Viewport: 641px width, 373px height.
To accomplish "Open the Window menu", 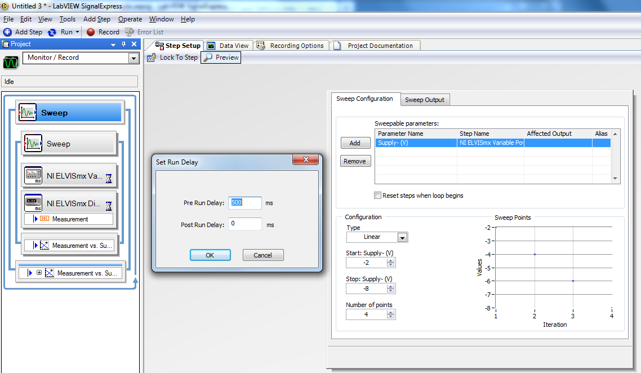I will pyautogui.click(x=162, y=19).
